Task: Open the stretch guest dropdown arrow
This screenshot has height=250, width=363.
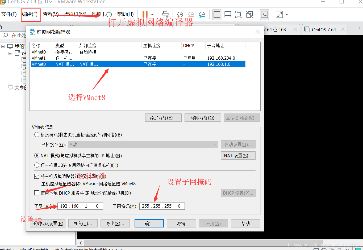Action: (287, 15)
